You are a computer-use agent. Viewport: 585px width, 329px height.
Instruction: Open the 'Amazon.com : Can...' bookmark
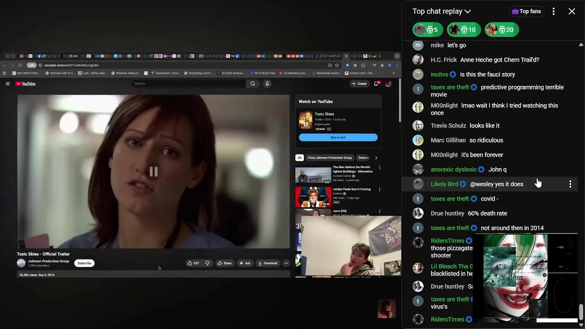pyautogui.click(x=360, y=73)
